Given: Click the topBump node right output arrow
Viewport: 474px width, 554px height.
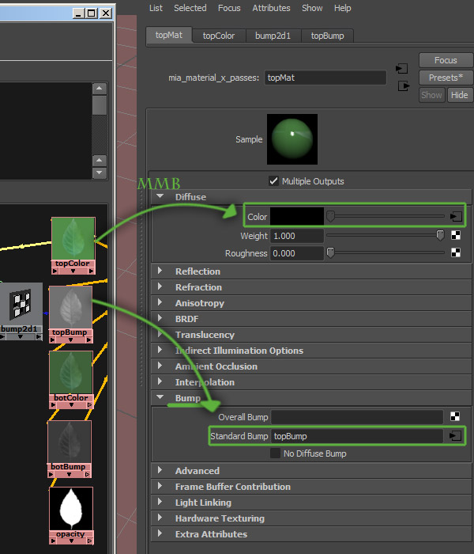Looking at the screenshot, I should (88, 340).
